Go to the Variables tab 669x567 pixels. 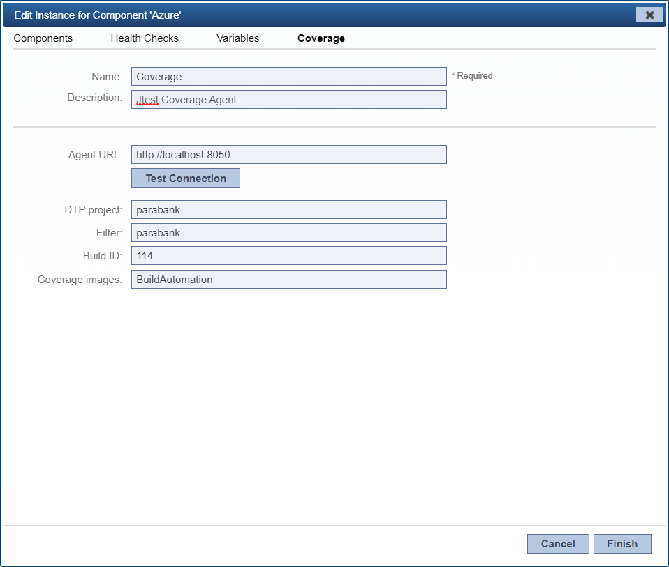click(237, 38)
